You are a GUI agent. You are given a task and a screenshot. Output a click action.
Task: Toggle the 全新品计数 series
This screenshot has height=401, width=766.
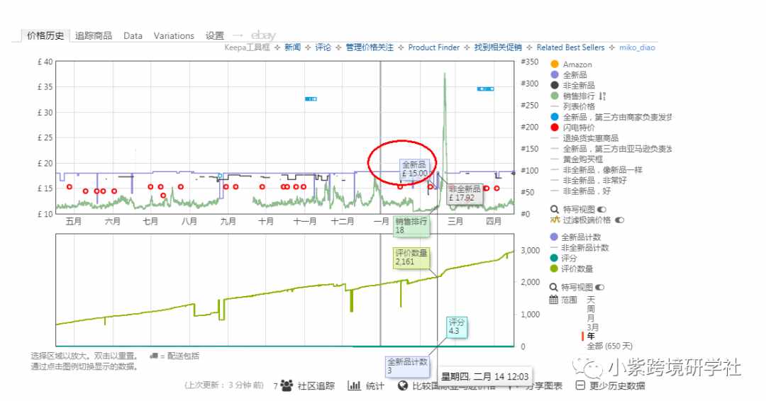tap(575, 237)
